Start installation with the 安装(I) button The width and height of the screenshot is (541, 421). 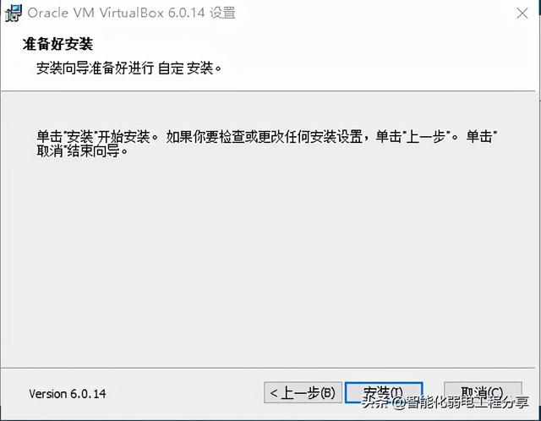(384, 393)
